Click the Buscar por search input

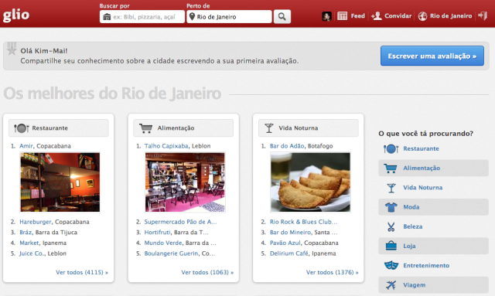[x=142, y=17]
